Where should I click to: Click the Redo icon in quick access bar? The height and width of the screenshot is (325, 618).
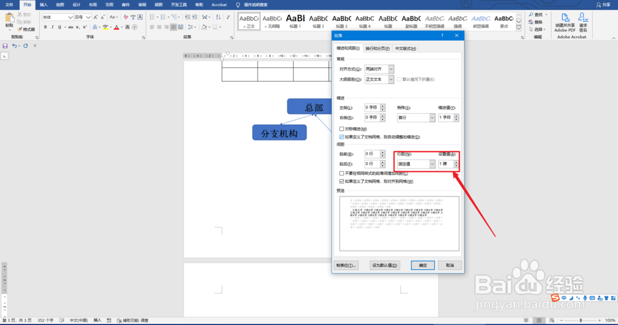coord(25,46)
